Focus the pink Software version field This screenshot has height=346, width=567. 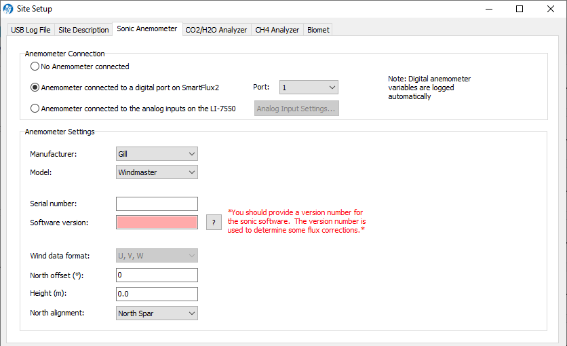click(157, 222)
